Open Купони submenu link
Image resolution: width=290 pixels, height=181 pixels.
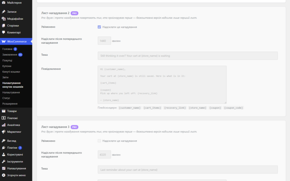pos(7,66)
